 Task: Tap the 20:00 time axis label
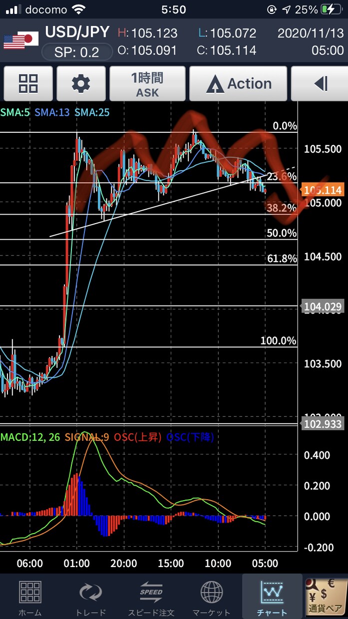coord(124,564)
